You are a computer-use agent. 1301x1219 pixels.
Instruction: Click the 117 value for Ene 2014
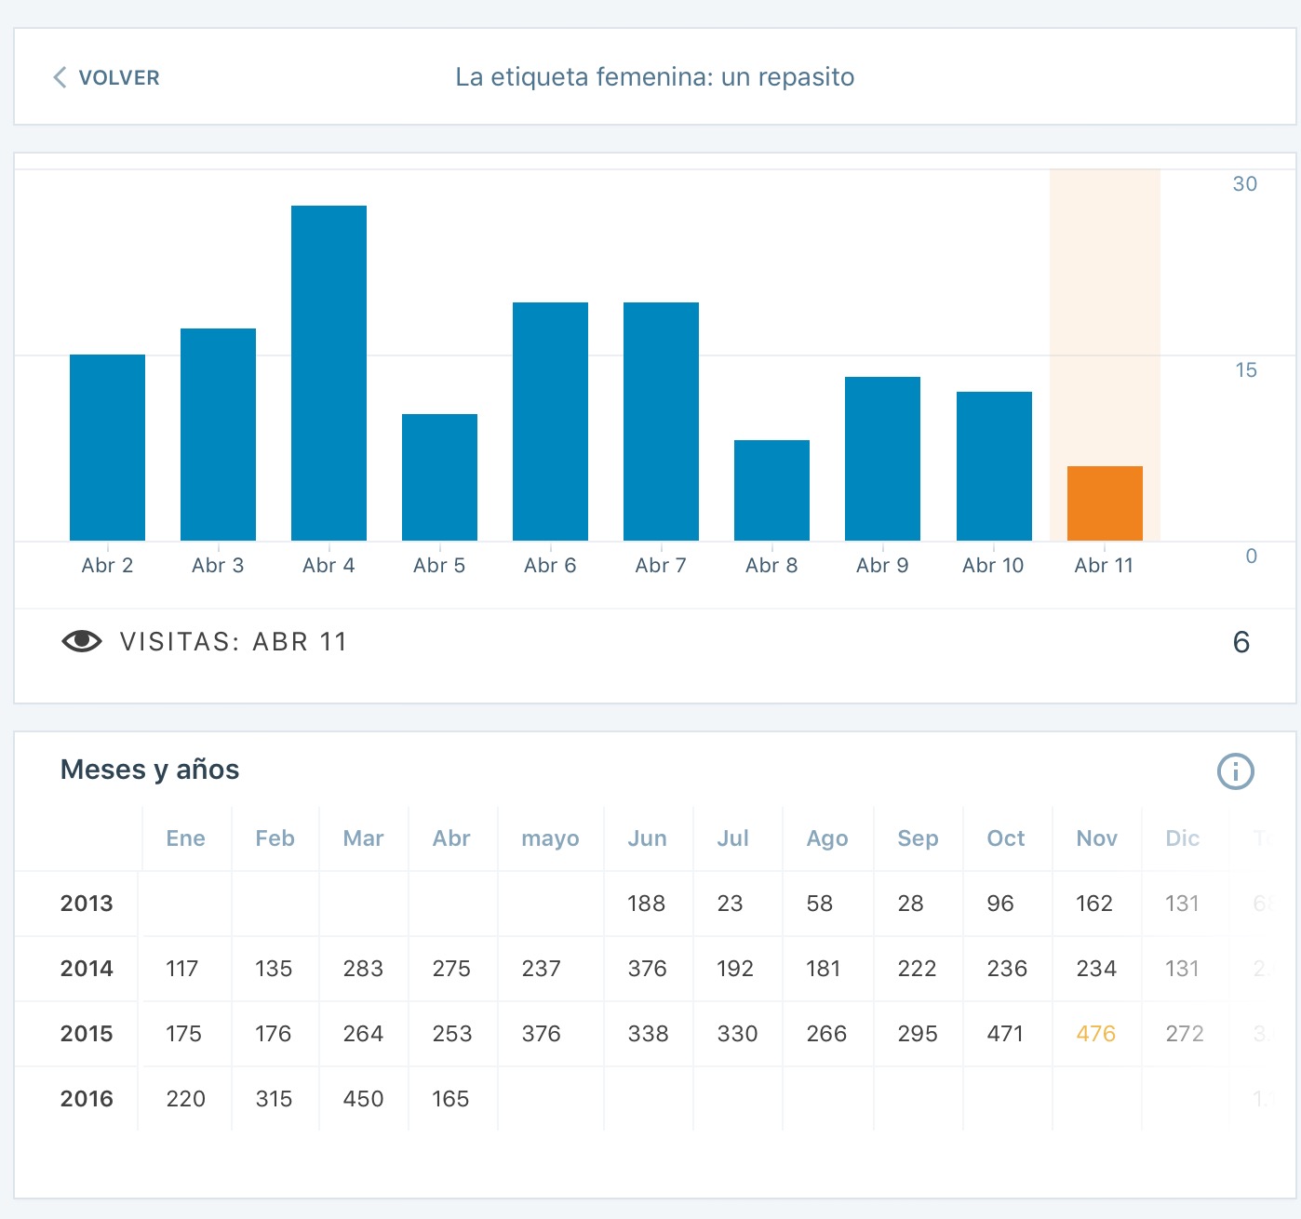coord(181,969)
